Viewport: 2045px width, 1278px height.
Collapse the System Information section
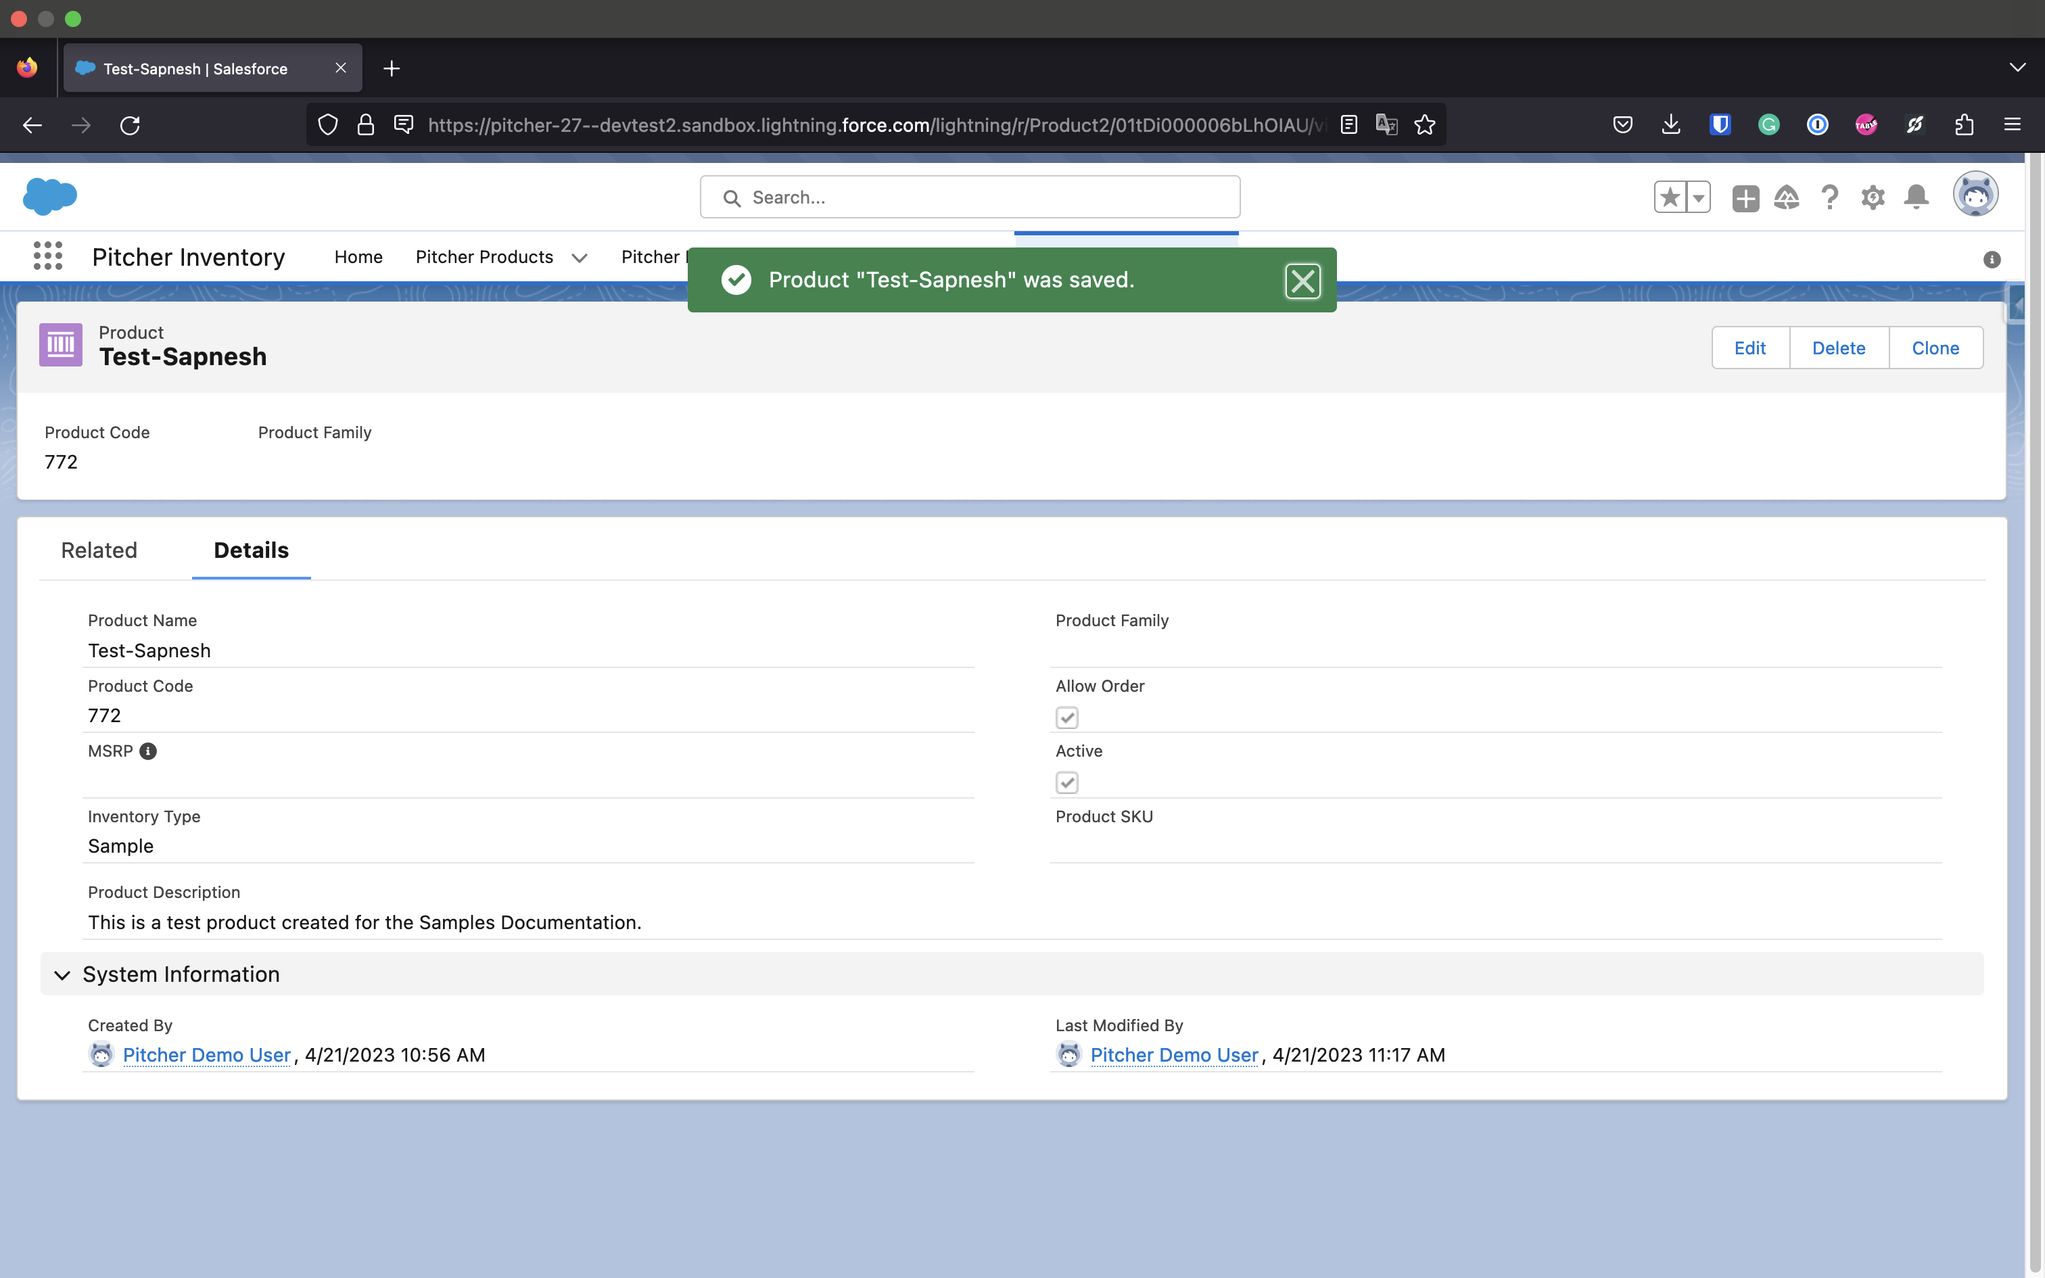(x=62, y=974)
